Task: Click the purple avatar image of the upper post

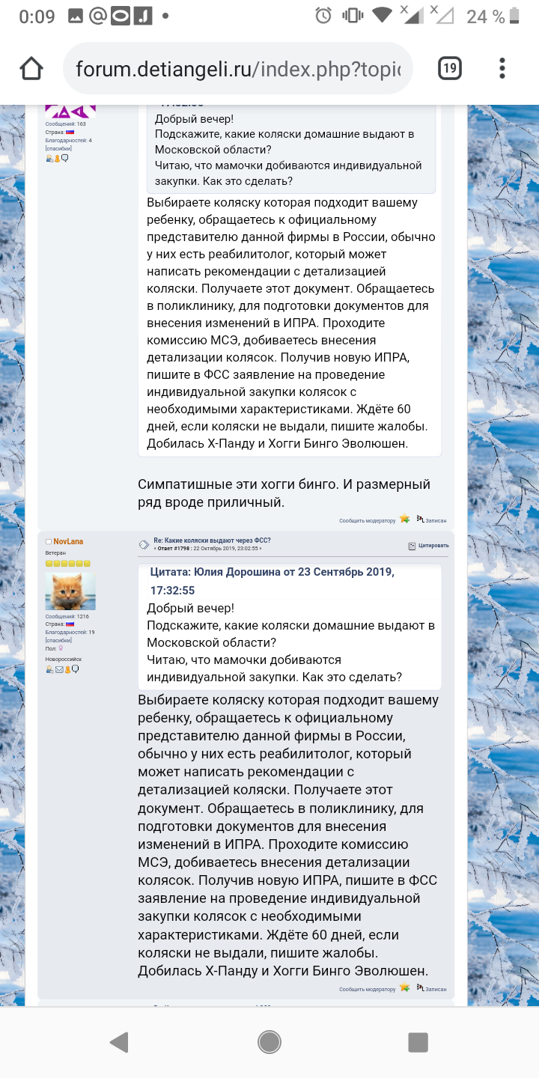Action: click(70, 112)
